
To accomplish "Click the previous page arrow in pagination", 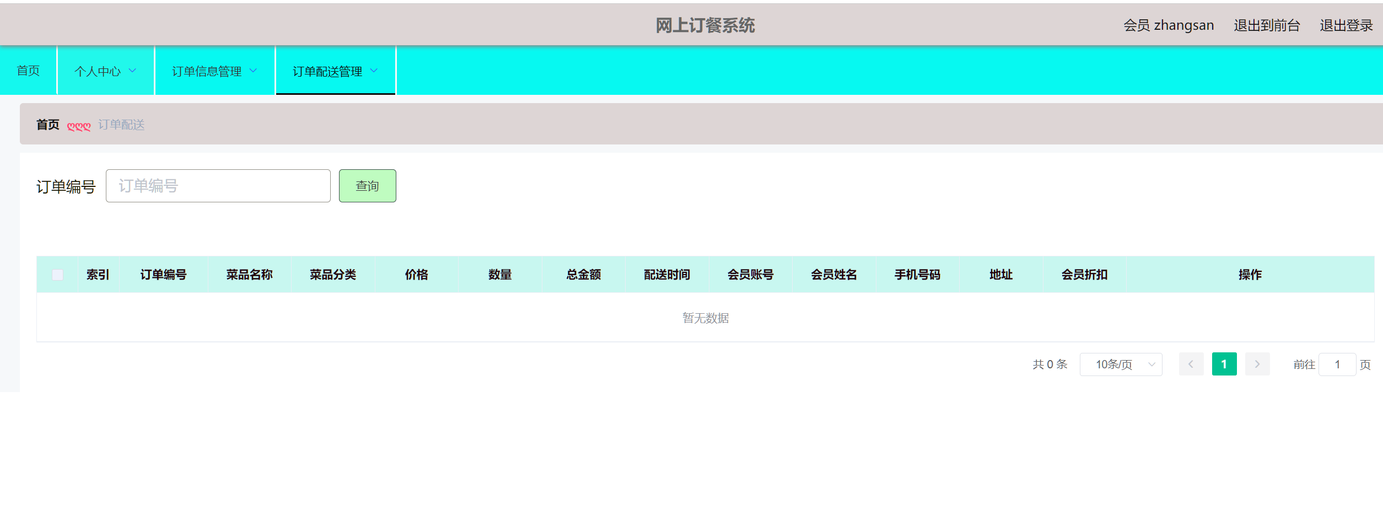I will (1191, 364).
